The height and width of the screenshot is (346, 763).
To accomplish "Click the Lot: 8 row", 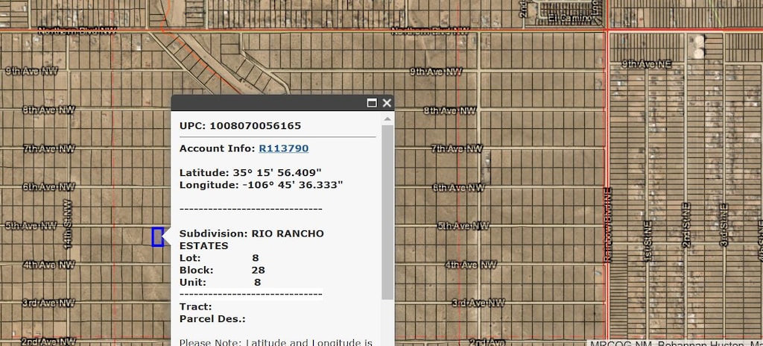I will [220, 258].
